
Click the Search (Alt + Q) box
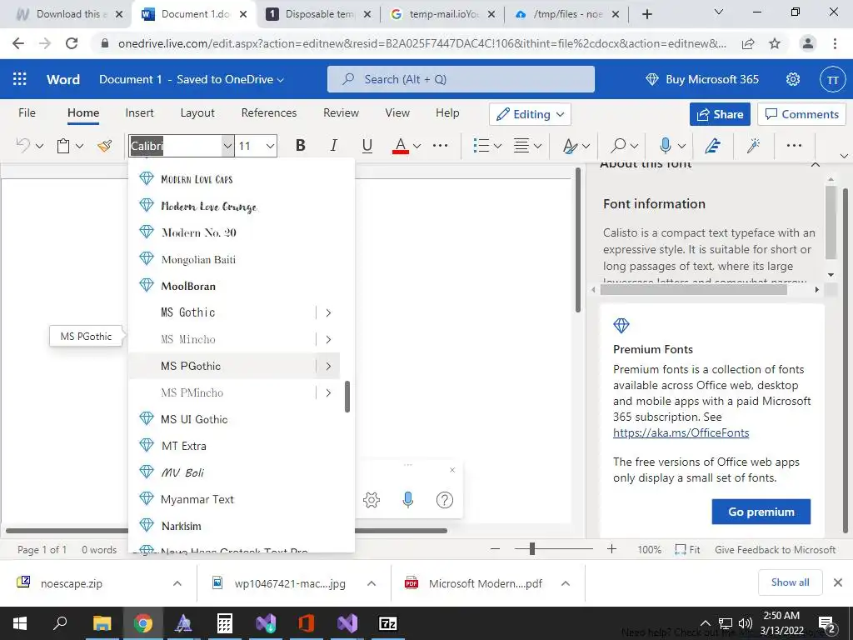tap(461, 79)
